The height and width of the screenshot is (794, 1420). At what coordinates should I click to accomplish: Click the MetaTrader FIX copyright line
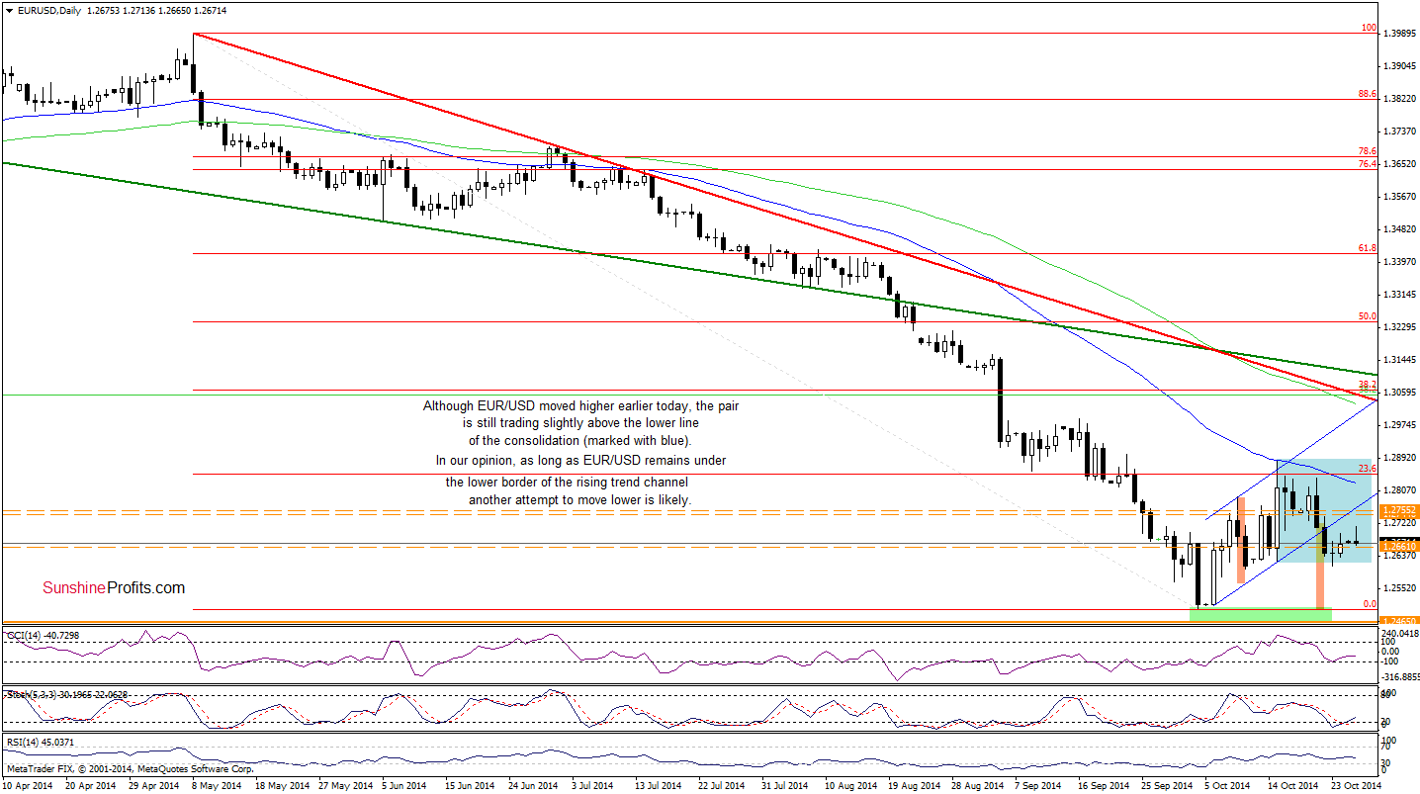tap(131, 768)
